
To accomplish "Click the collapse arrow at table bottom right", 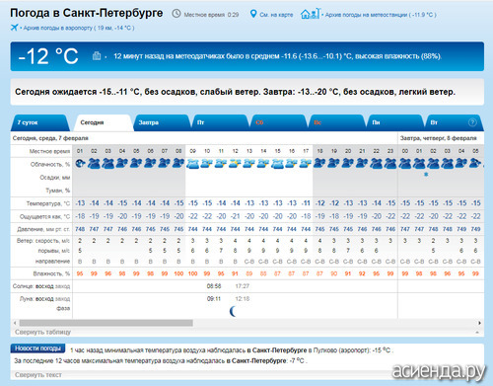I will pos(477,333).
